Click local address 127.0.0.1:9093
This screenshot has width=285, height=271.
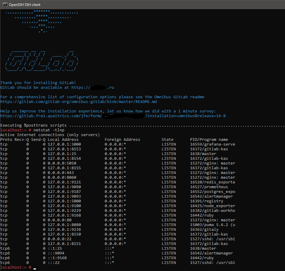pos(64,196)
